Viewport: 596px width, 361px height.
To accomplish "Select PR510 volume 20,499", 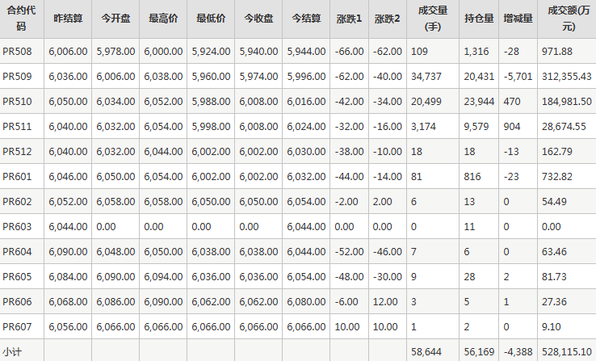I will click(426, 102).
